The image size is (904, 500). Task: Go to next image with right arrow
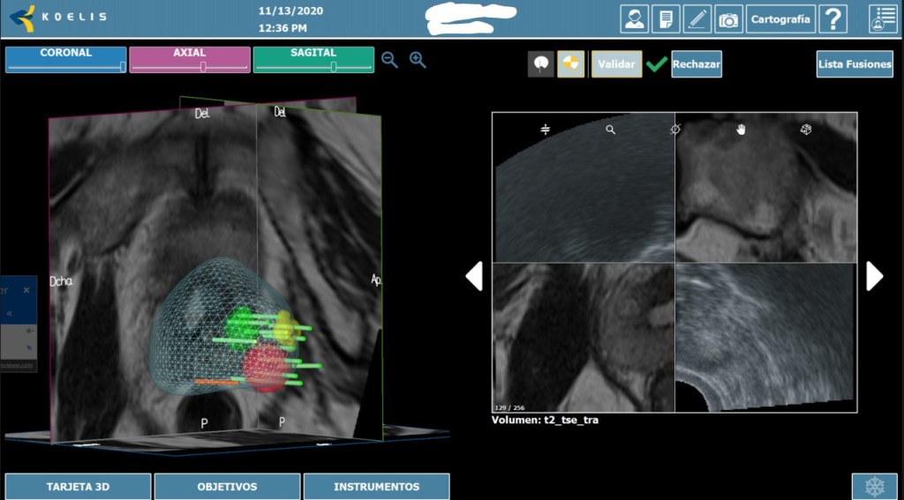click(874, 276)
